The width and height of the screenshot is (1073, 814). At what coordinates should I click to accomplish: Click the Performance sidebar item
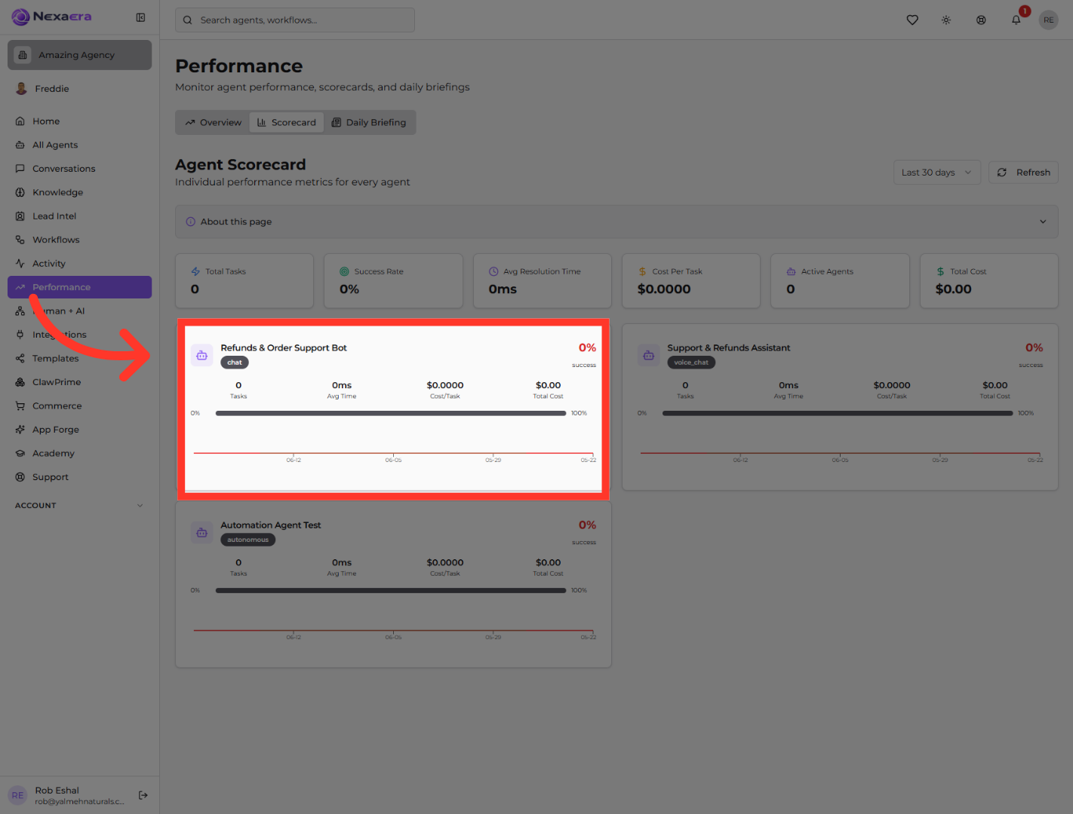pyautogui.click(x=79, y=287)
